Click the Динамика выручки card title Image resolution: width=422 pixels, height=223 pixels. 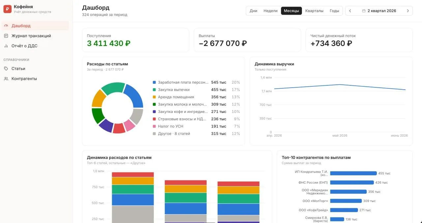(x=274, y=64)
